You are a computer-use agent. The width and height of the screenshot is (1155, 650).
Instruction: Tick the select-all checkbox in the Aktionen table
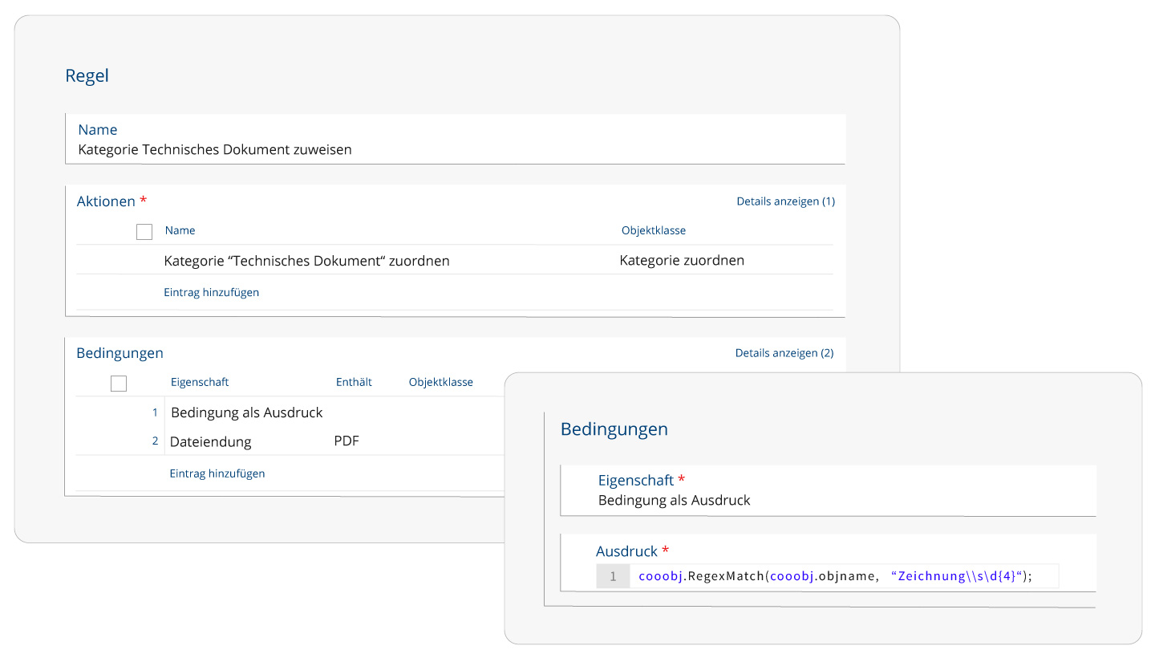[x=144, y=232]
